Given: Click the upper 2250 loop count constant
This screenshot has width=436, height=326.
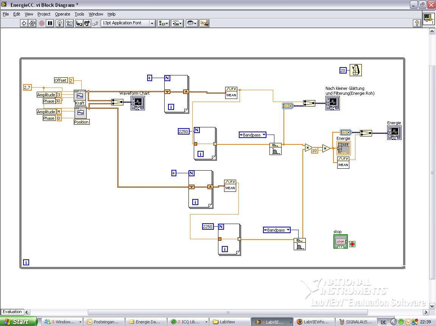Looking at the screenshot, I should [x=184, y=132].
